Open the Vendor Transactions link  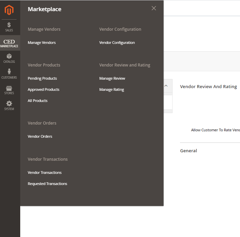coord(44,173)
